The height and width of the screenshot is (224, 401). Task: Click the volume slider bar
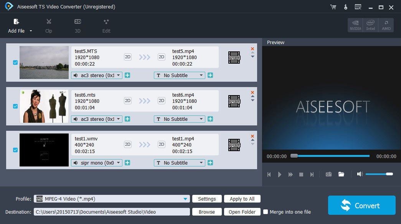[x=378, y=174]
